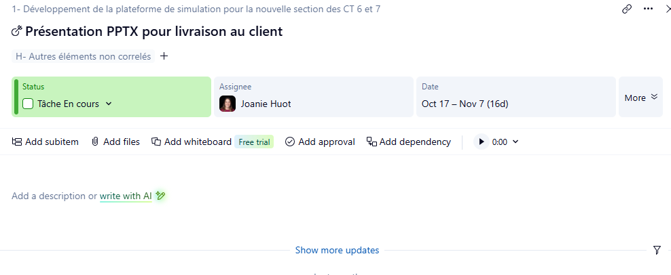Copy the task link via chain icon

(x=627, y=9)
